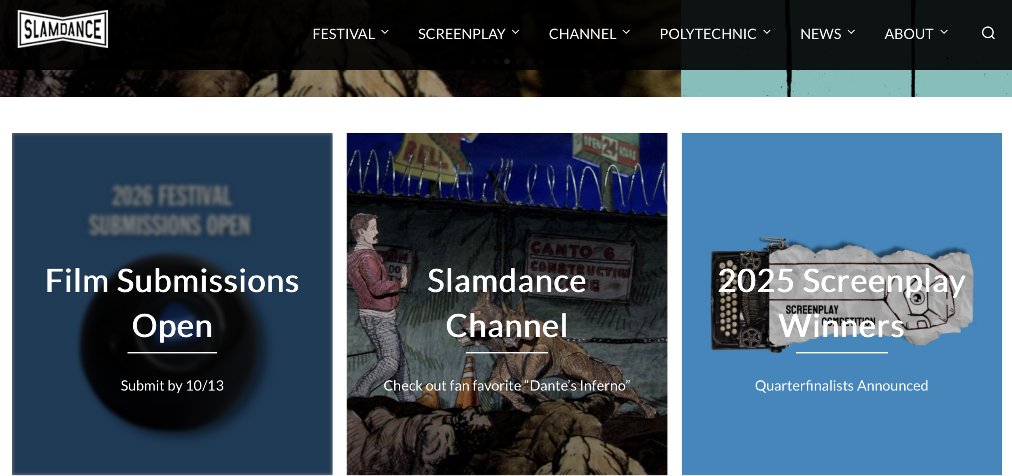Expand the SCREENPLAY dropdown arrow
1012x476 pixels.
pos(515,32)
